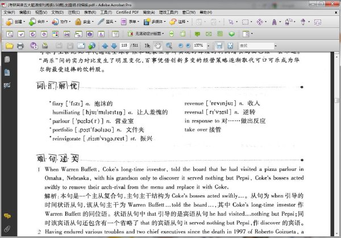Expand the 协作 (Collaborate) dropdown
341x238 pixels.
(61, 22)
